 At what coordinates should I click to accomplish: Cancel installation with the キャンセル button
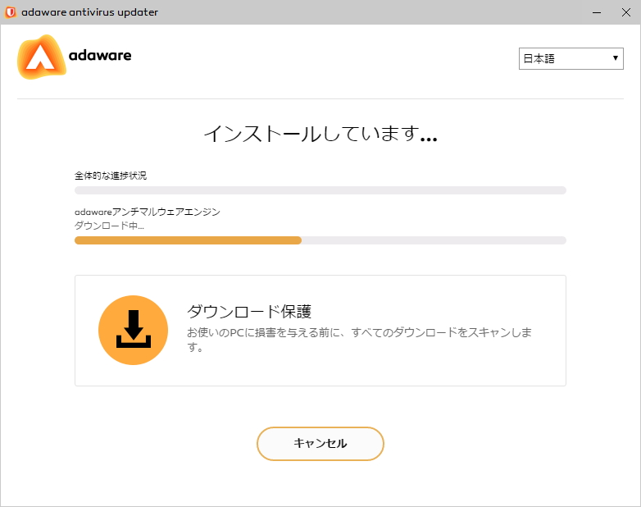(x=320, y=444)
